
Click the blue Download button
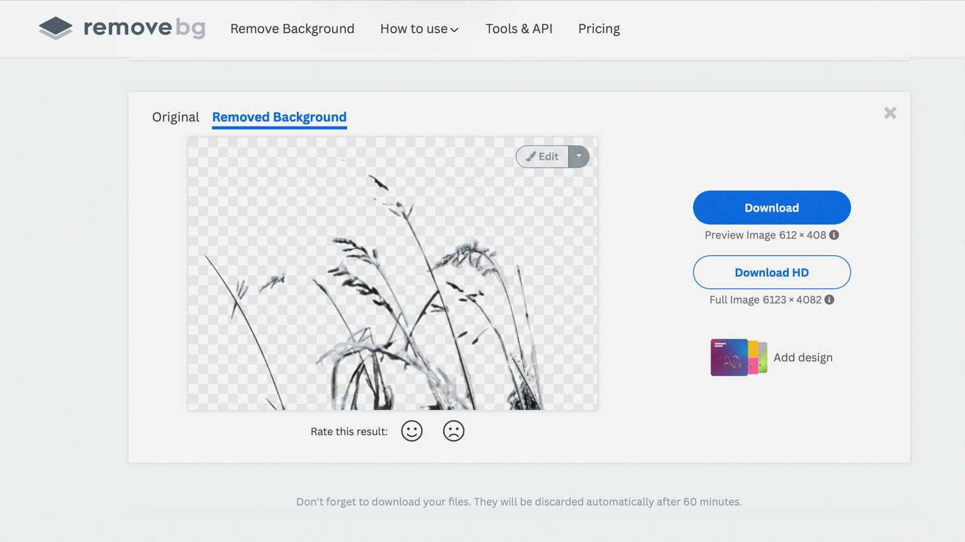pos(771,208)
